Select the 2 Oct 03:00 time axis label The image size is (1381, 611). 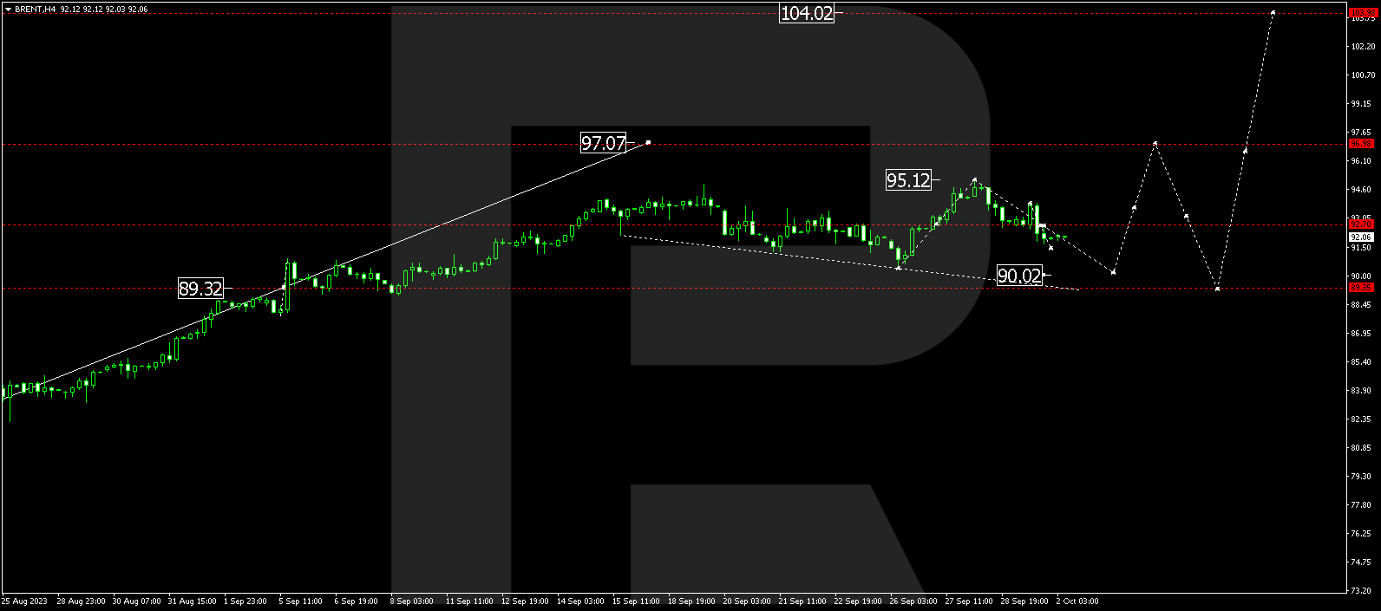coord(1077,601)
